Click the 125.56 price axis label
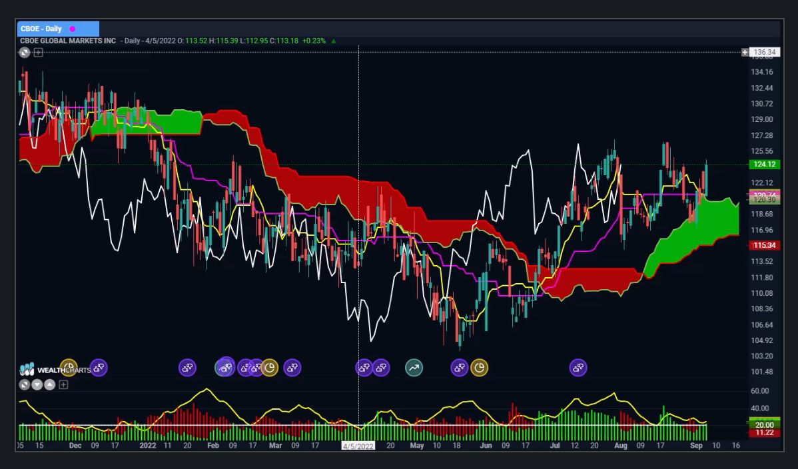This screenshot has height=469, width=798. click(x=762, y=151)
